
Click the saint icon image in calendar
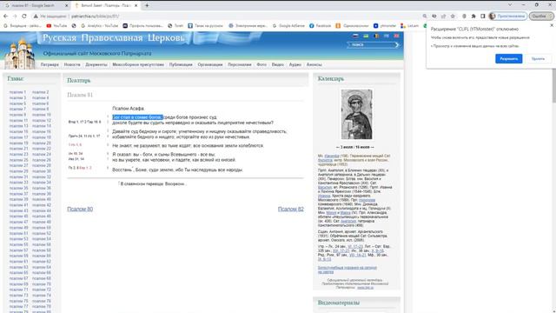point(357,114)
